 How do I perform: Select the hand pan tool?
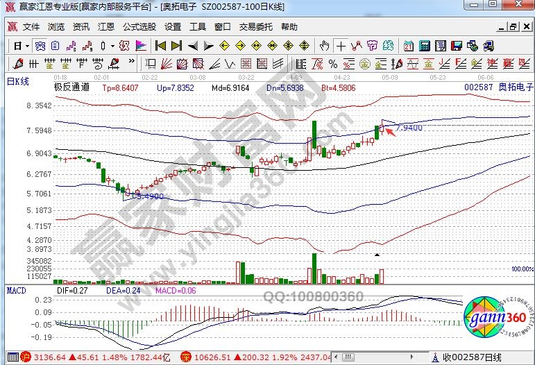click(324, 46)
